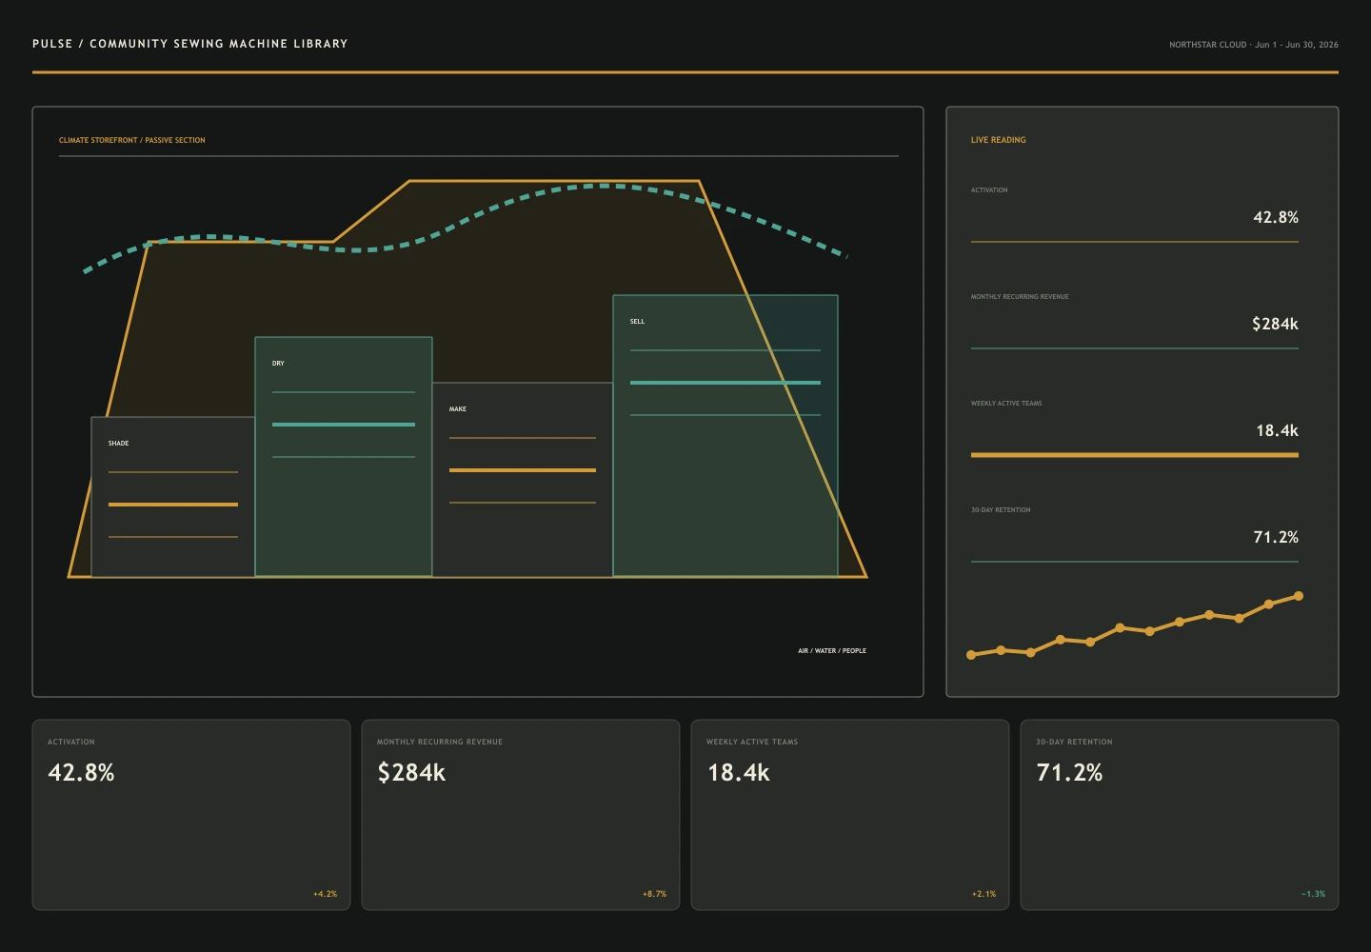Viewport: 1371px width, 952px height.
Task: Click the +8.7% change indicator
Action: click(x=654, y=894)
